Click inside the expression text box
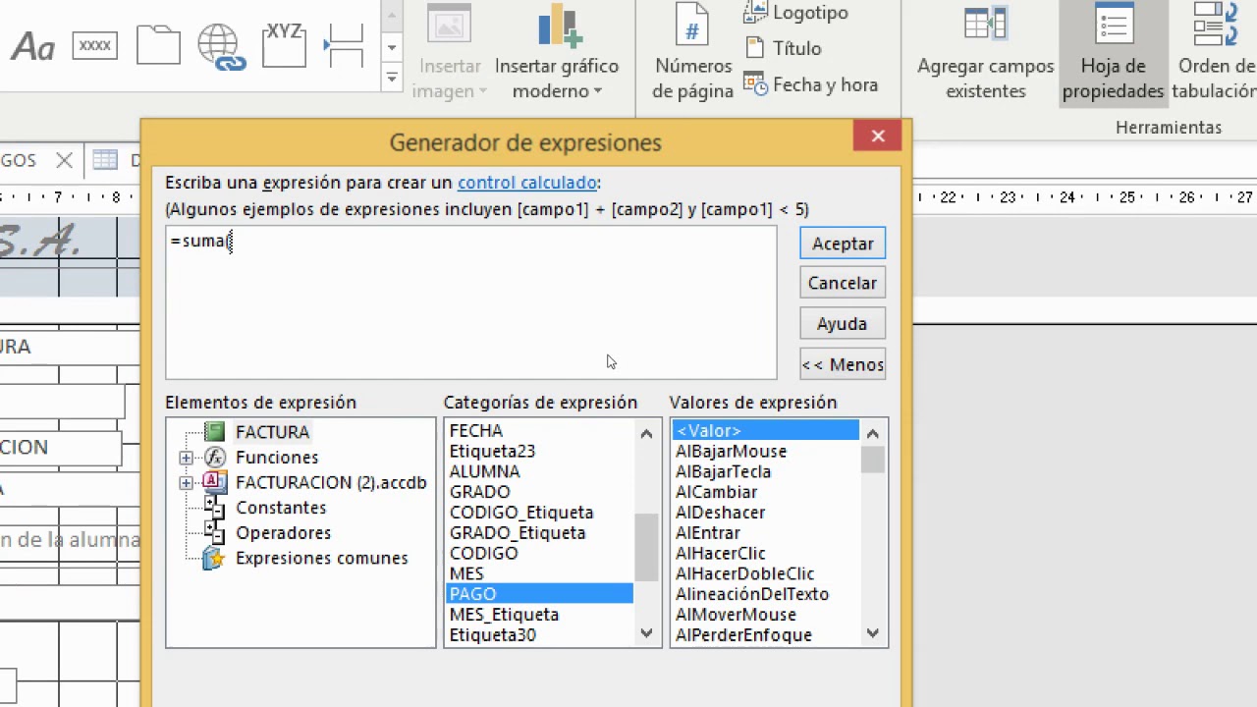 471,302
